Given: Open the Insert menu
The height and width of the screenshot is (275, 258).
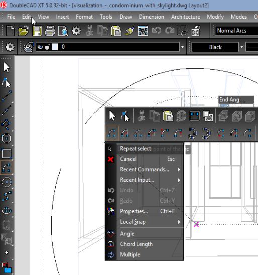Looking at the screenshot, I should 62,17.
